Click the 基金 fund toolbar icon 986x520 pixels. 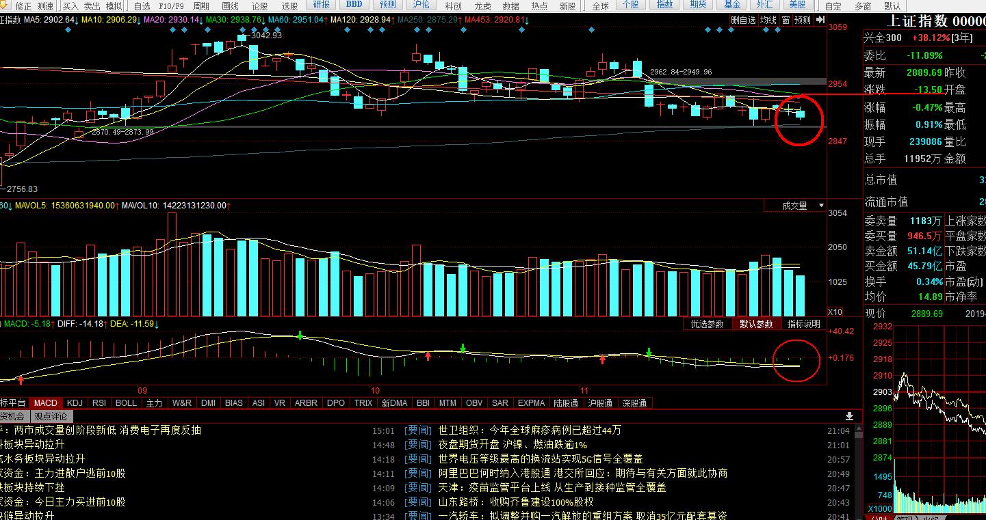coord(732,5)
